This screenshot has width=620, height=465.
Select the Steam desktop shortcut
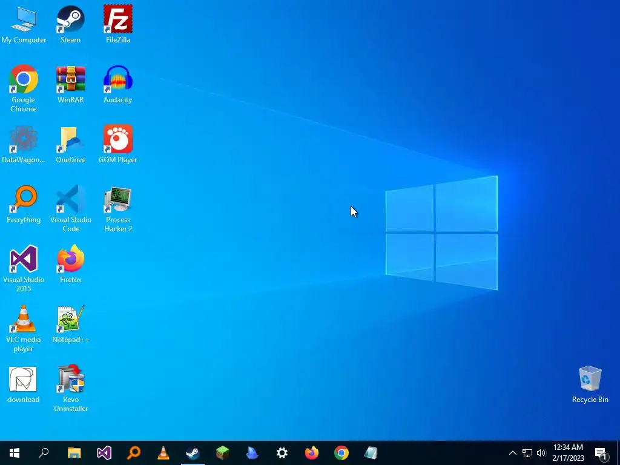(x=70, y=24)
